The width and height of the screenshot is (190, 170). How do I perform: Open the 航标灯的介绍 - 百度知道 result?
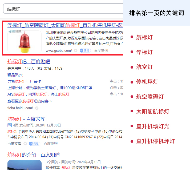tap(34, 155)
